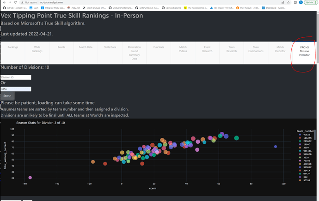Screen dimensions: 319x201
Task: Toggle team 4082B in the legend
Action: pyautogui.click(x=305, y=135)
